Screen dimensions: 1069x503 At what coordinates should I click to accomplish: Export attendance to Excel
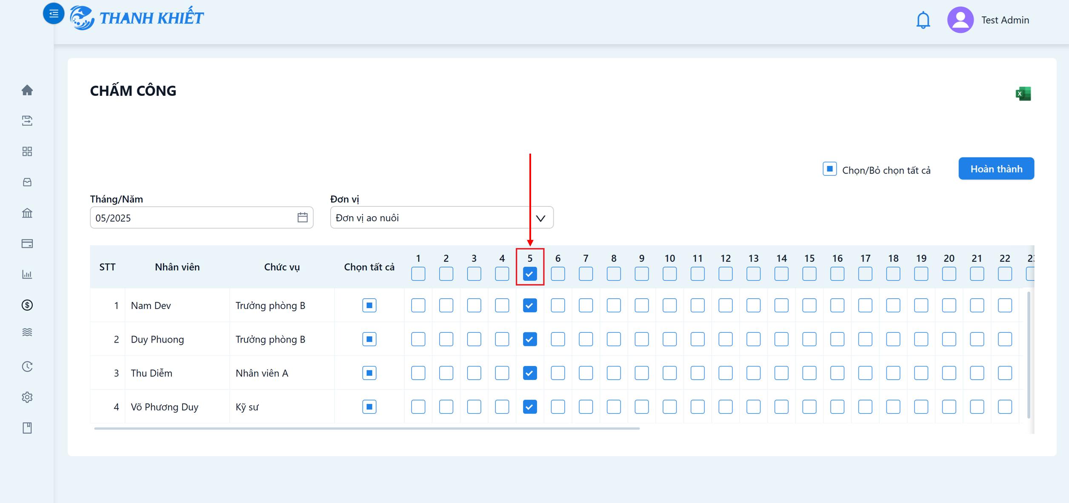[x=1023, y=94]
